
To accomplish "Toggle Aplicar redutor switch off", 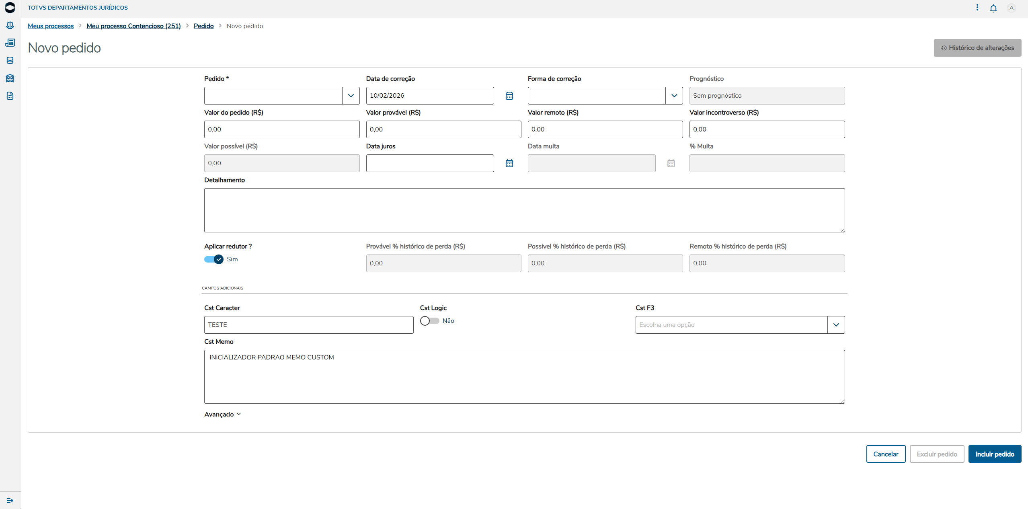I will (214, 259).
